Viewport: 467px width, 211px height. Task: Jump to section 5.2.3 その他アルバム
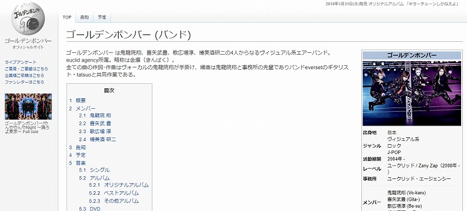(114, 201)
